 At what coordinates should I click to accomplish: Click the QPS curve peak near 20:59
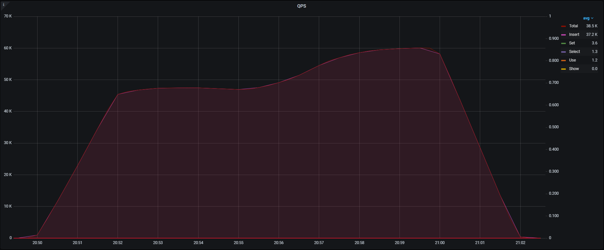pyautogui.click(x=419, y=48)
